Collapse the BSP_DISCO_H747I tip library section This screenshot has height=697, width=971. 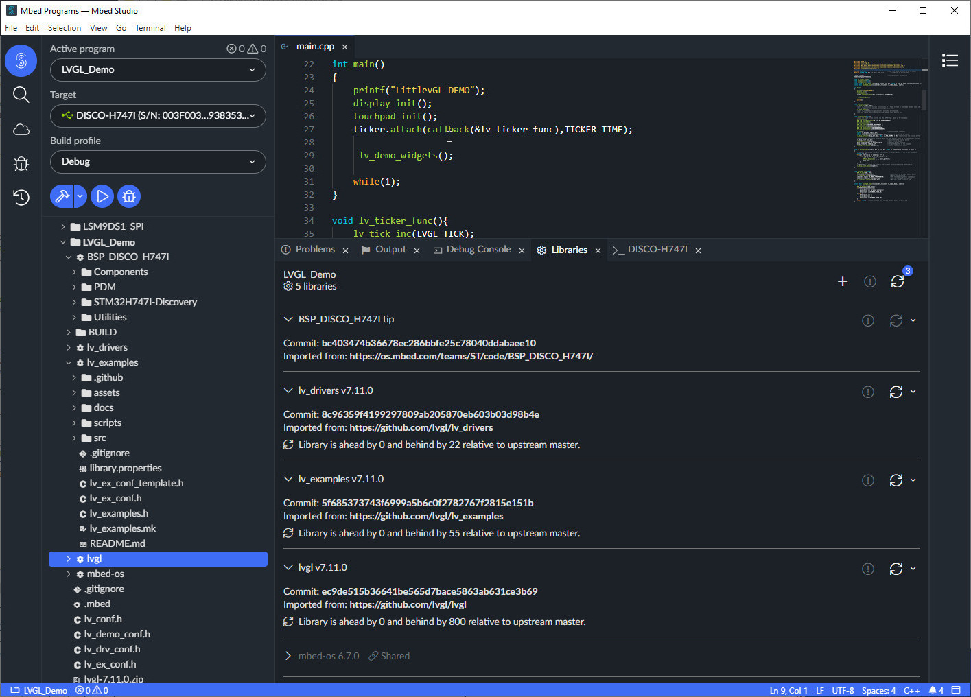click(x=288, y=319)
